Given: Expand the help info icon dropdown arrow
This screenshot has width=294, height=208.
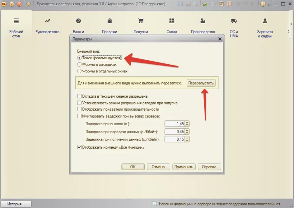Looking at the screenshot, I should click(x=269, y=5).
